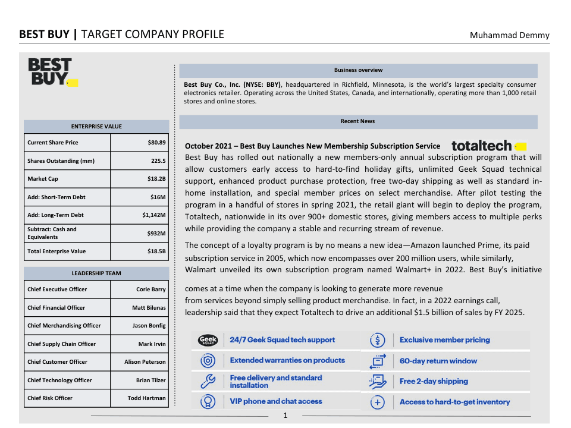Click the dollar sign member pricing icon

pos(378,340)
